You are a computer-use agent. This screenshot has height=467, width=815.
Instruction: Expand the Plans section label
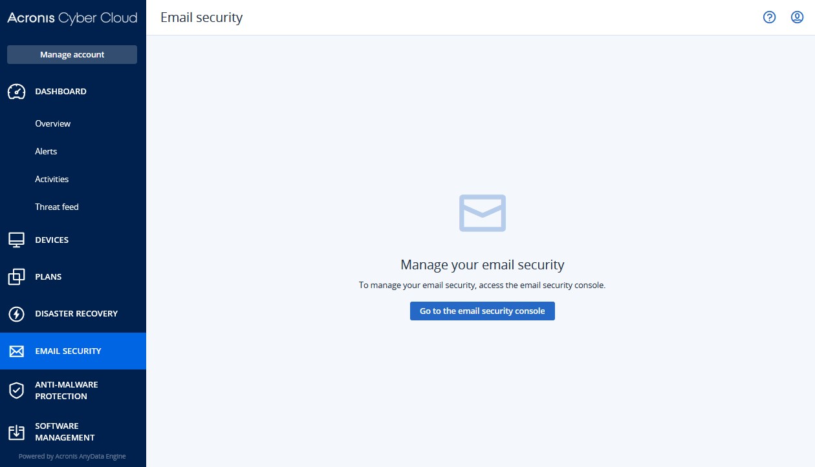pos(49,277)
